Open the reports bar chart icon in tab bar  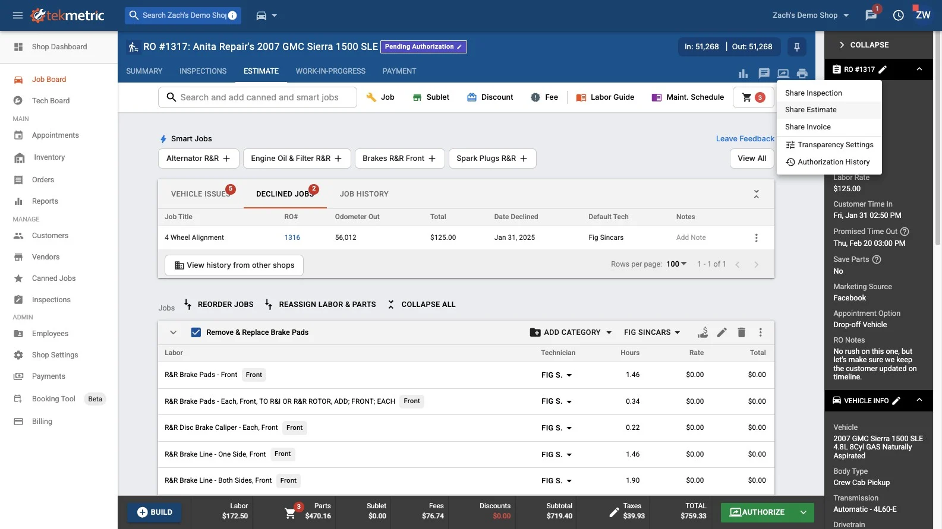coord(743,74)
